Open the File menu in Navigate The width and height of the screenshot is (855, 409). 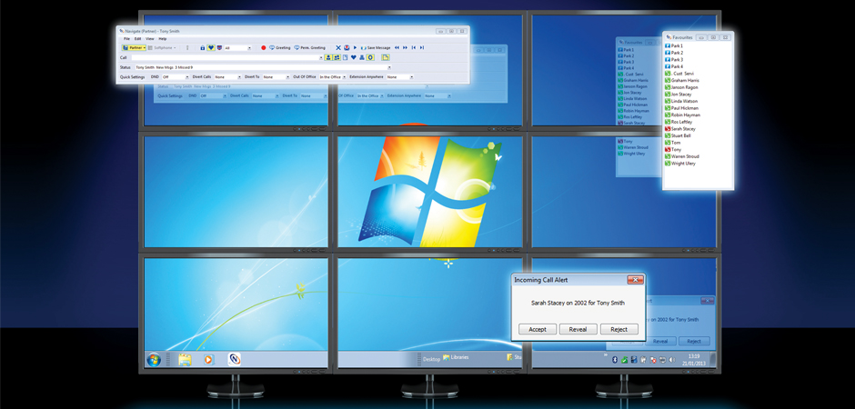point(126,39)
